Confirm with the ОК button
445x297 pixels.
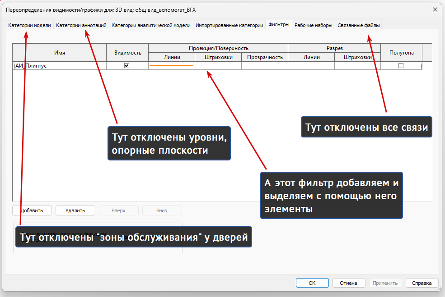(x=312, y=283)
